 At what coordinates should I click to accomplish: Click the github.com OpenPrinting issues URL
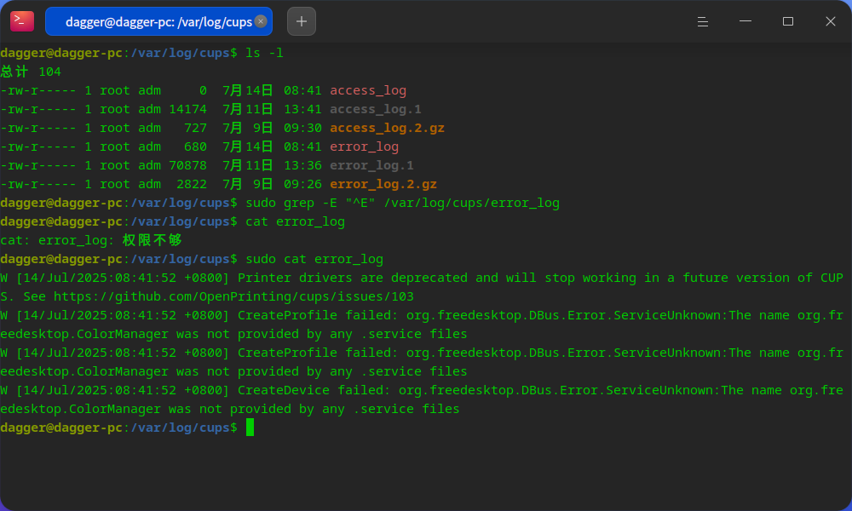tap(233, 296)
